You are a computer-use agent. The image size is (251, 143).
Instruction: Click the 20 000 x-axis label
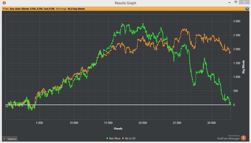coord(143,123)
